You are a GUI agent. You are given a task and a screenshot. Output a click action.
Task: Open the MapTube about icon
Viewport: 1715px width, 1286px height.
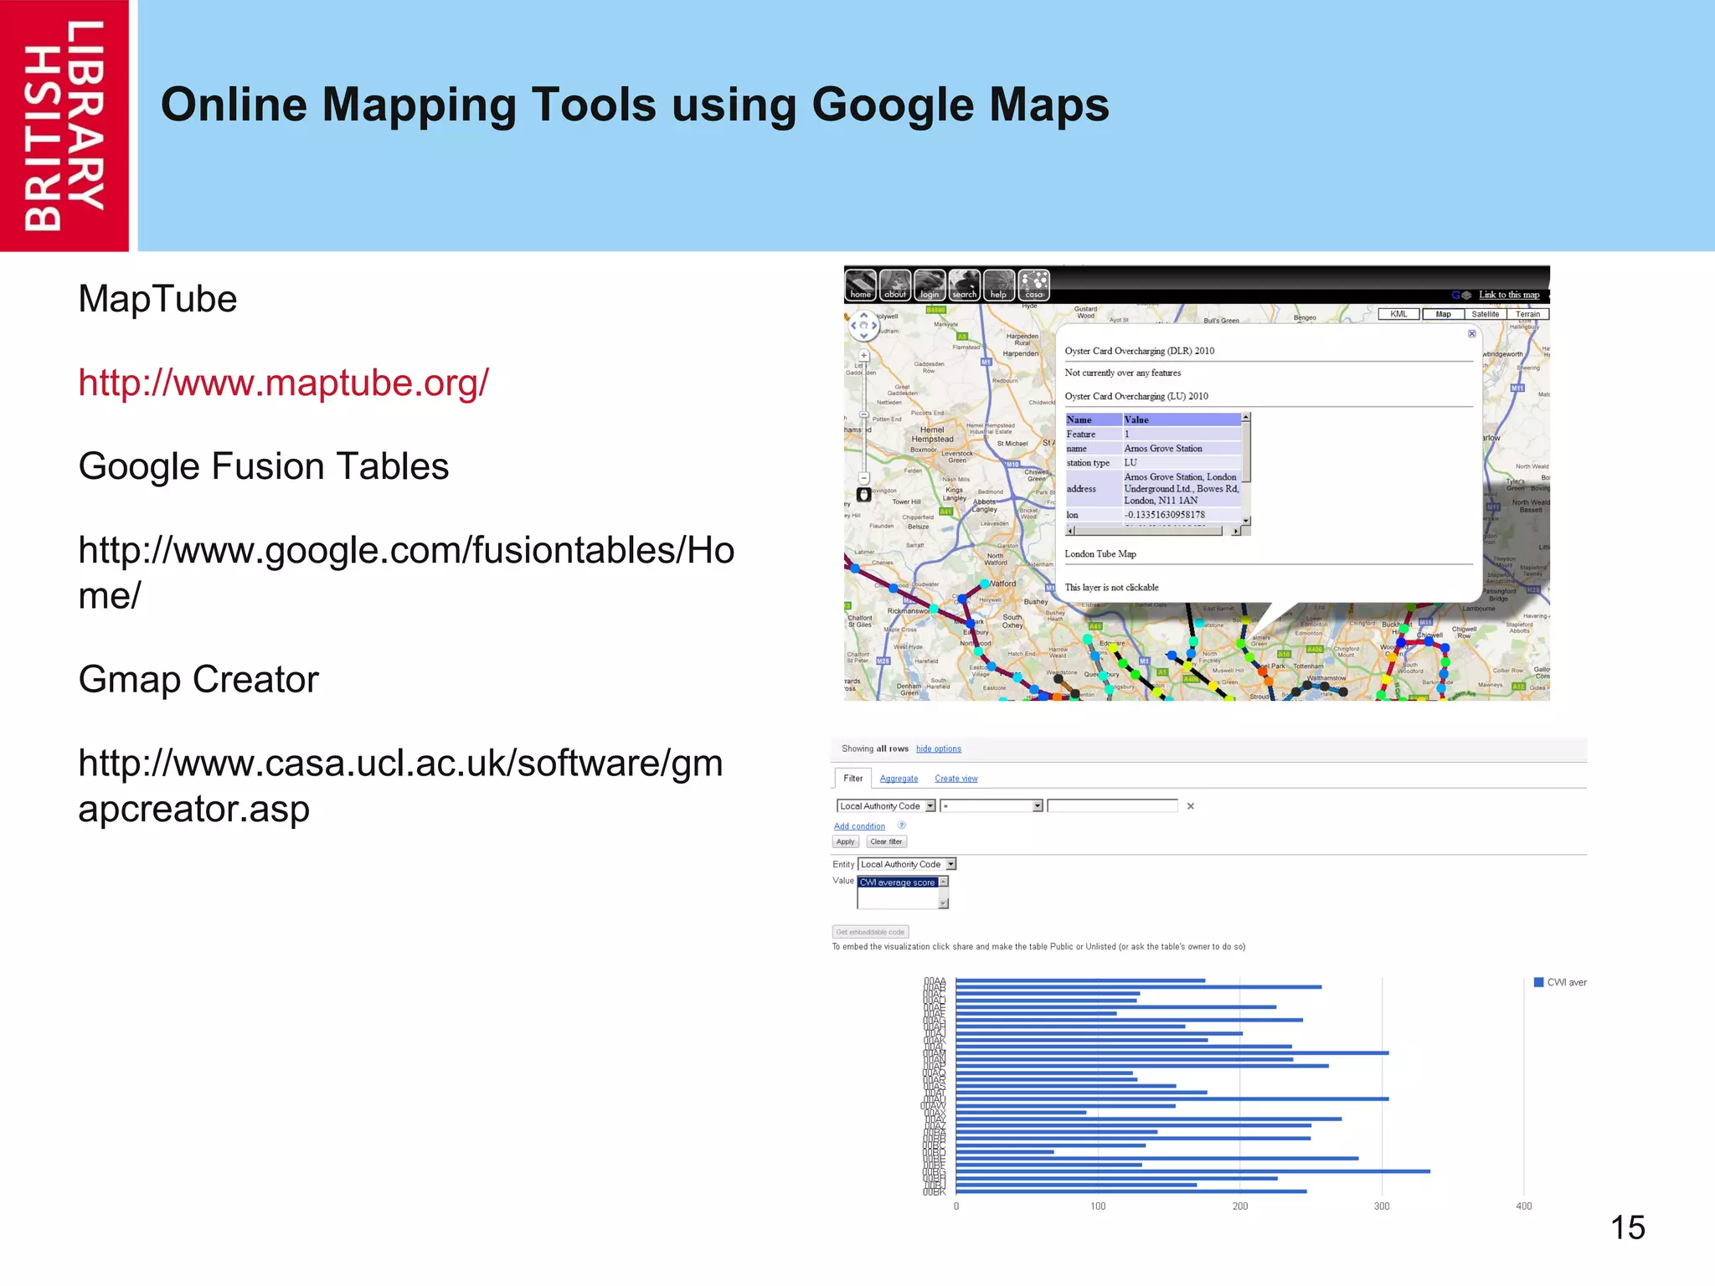[x=895, y=285]
